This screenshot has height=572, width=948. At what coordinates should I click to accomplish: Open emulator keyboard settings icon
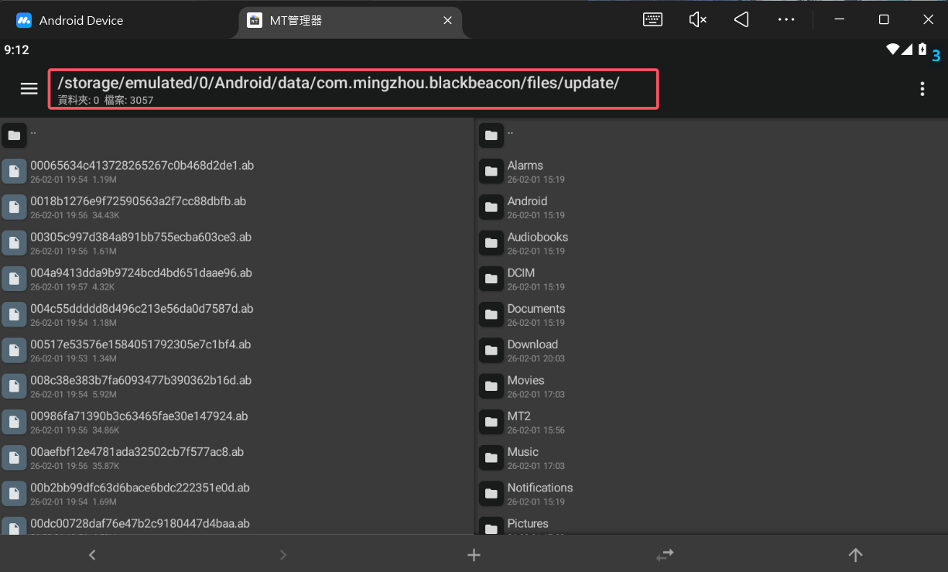[652, 19]
